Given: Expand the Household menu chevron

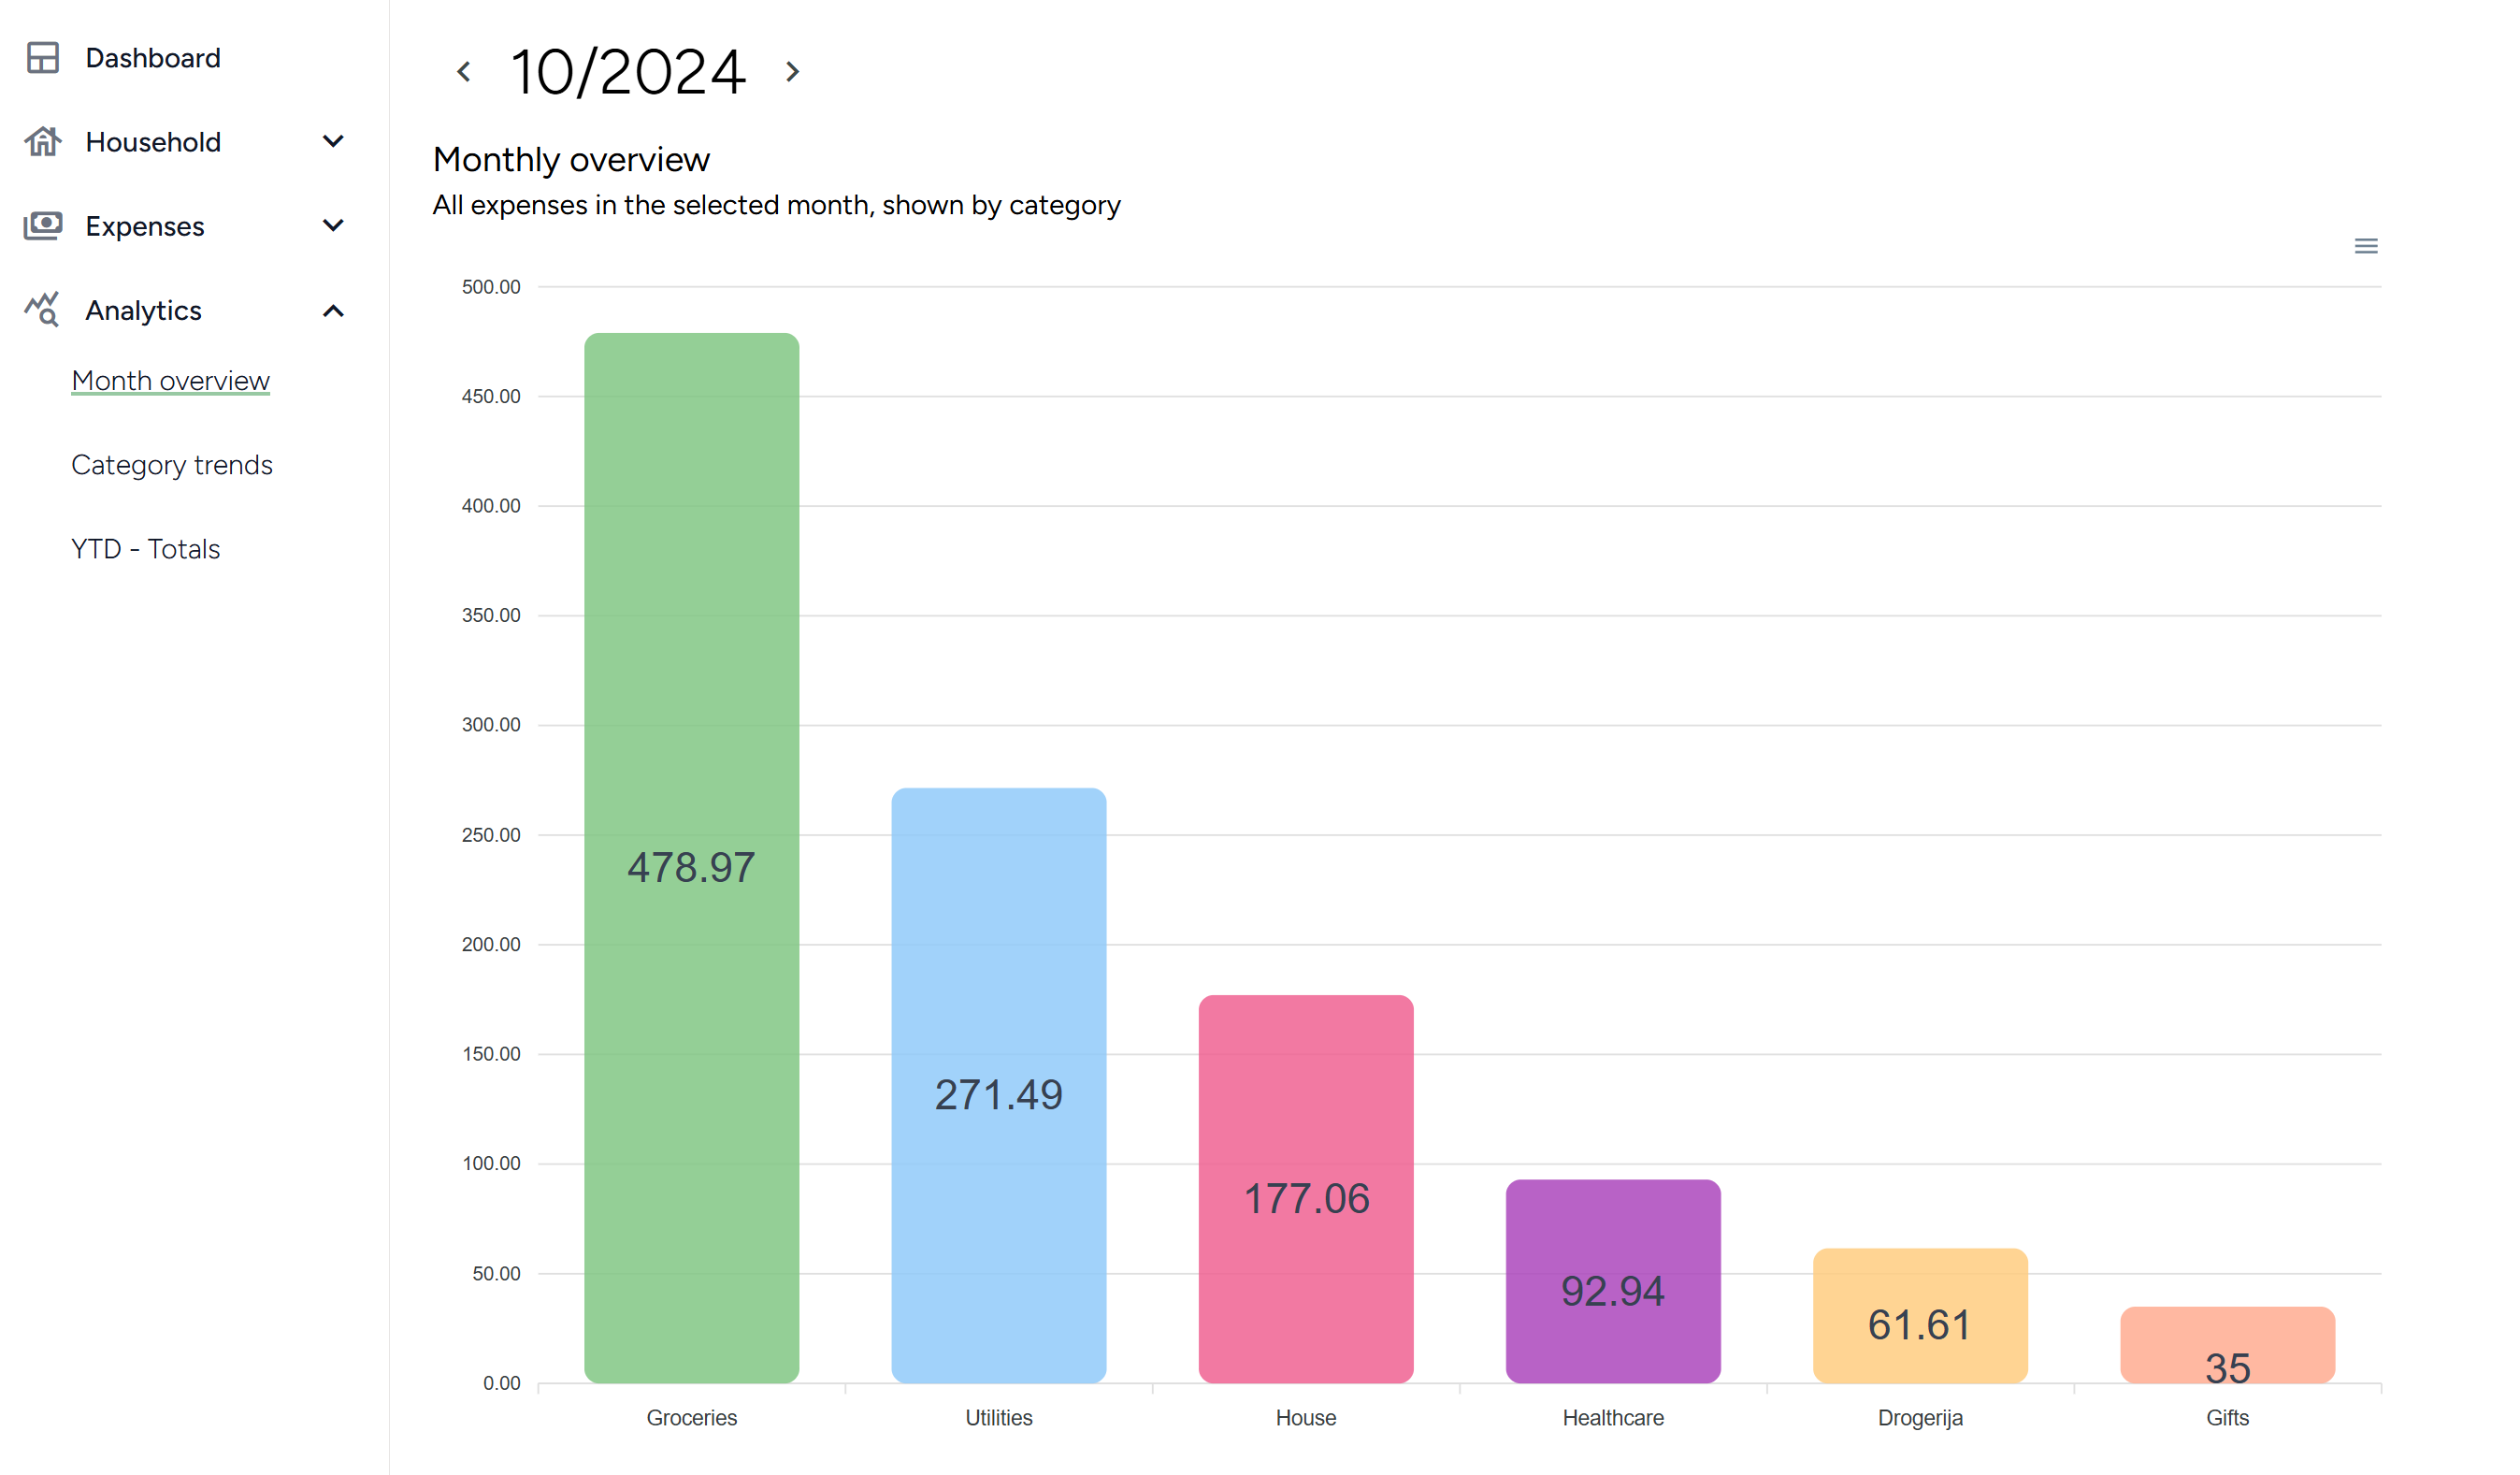Looking at the screenshot, I should 333,142.
